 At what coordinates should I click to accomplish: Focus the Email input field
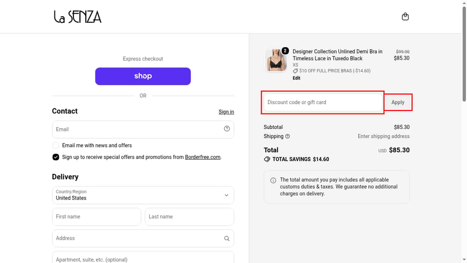(143, 130)
